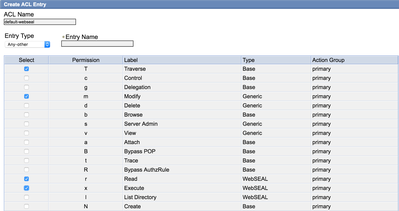This screenshot has width=399, height=211.
Task: Enable the Control permission checkbox
Action: click(x=26, y=78)
